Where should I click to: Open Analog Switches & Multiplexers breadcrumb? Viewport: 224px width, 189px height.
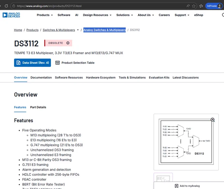(104, 30)
